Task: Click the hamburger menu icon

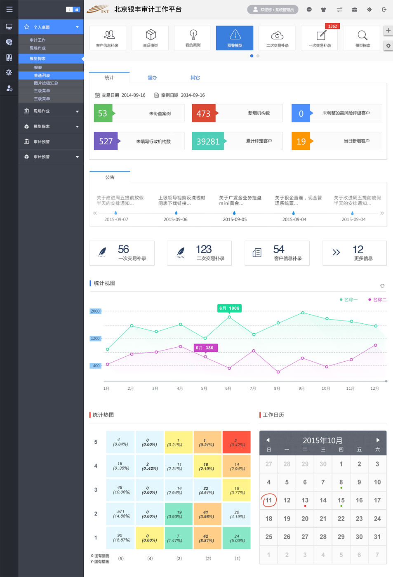Action: click(9, 9)
